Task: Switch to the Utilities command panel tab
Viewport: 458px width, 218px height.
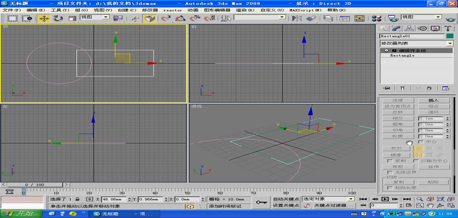Action: click(x=448, y=28)
